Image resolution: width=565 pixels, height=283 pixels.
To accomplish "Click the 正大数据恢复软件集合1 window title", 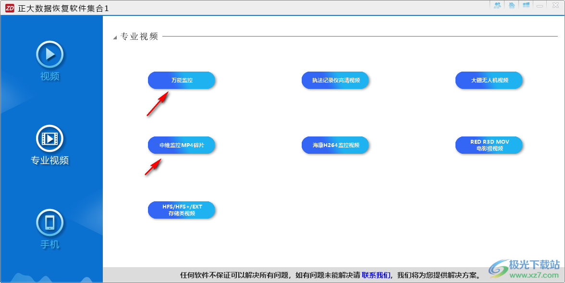I will point(63,8).
